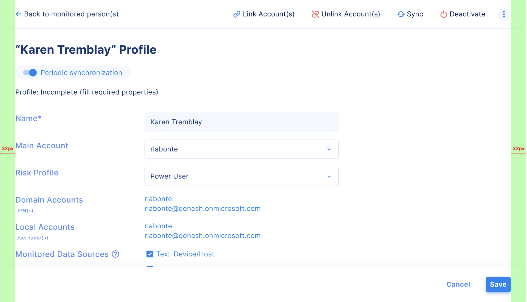The width and height of the screenshot is (527, 302).
Task: Select Deactivate in the top action bar
Action: 462,14
